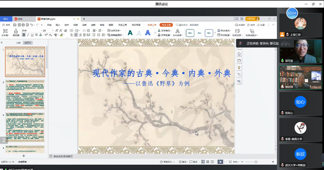Screen dimensions: 324x170
Task: Open the Shape Fill (形状填充) dropdown
Action: (x=224, y=31)
